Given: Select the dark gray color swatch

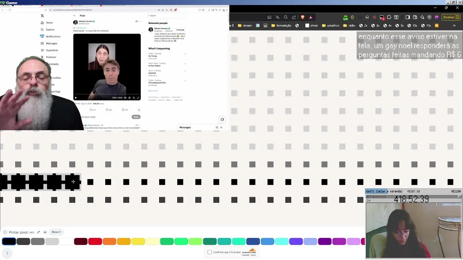Looking at the screenshot, I should coord(23,242).
